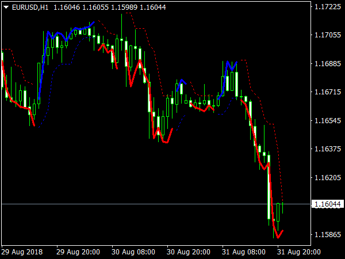Select the 31 Aug 20:00 time label

pos(299,252)
